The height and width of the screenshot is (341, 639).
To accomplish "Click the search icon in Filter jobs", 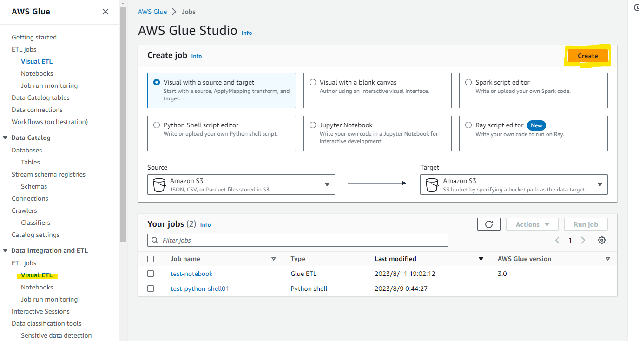I will [155, 240].
